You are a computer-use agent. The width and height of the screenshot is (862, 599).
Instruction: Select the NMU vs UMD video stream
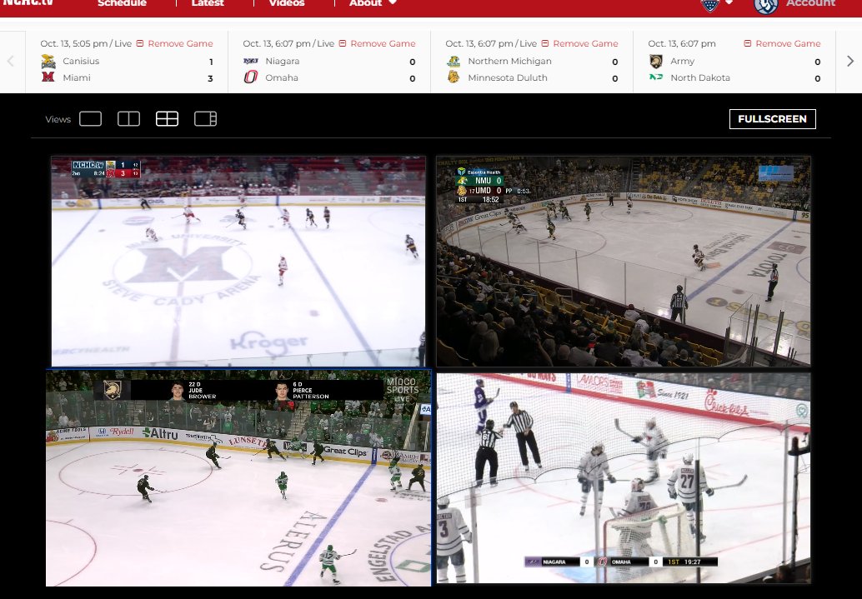click(624, 261)
